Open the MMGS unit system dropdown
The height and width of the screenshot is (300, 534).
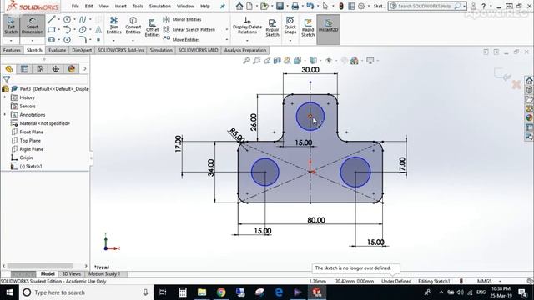pos(500,281)
